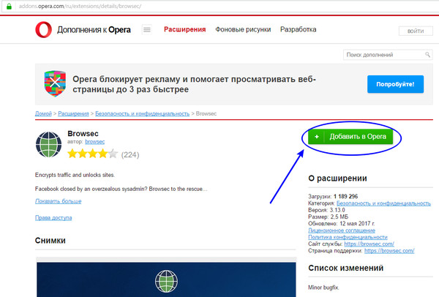Click the colorful ad-blocker shield icon
439x297 pixels.
55,83
